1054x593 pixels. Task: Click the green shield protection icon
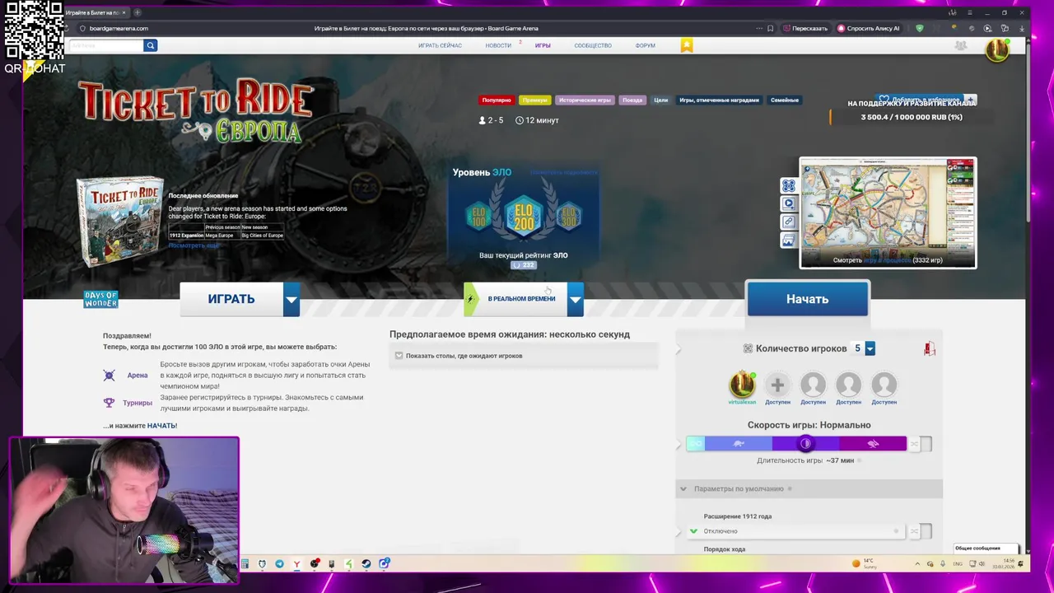920,28
